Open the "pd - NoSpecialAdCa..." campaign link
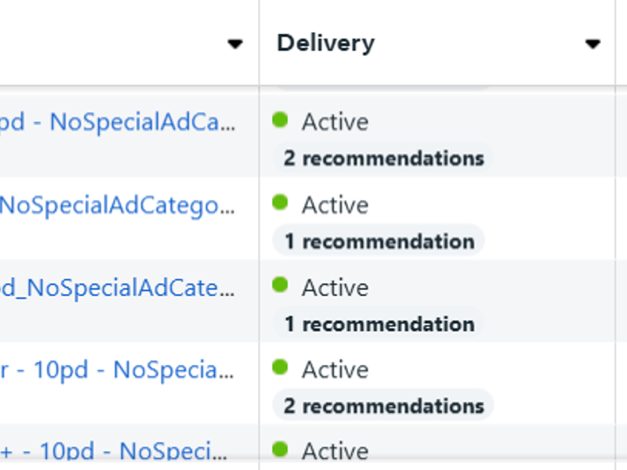This screenshot has height=470, width=627. pos(118,122)
